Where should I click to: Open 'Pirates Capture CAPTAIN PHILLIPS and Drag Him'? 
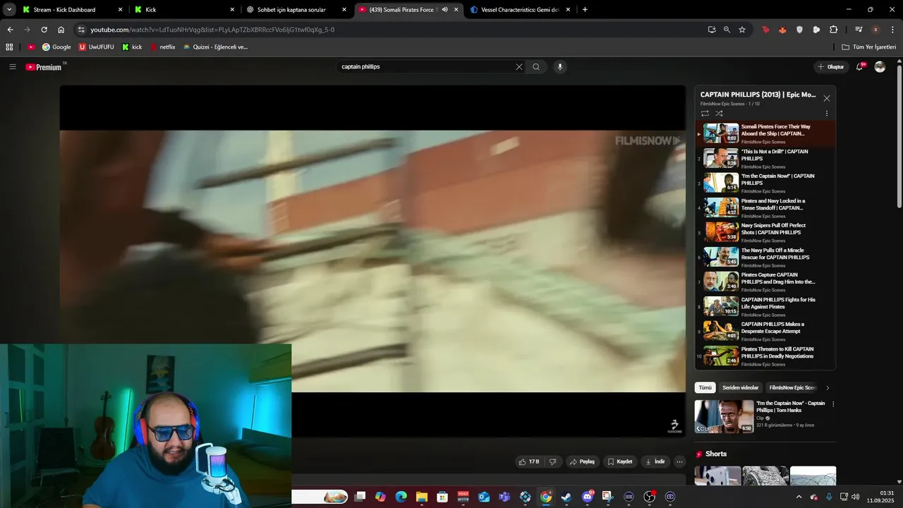coord(765,282)
